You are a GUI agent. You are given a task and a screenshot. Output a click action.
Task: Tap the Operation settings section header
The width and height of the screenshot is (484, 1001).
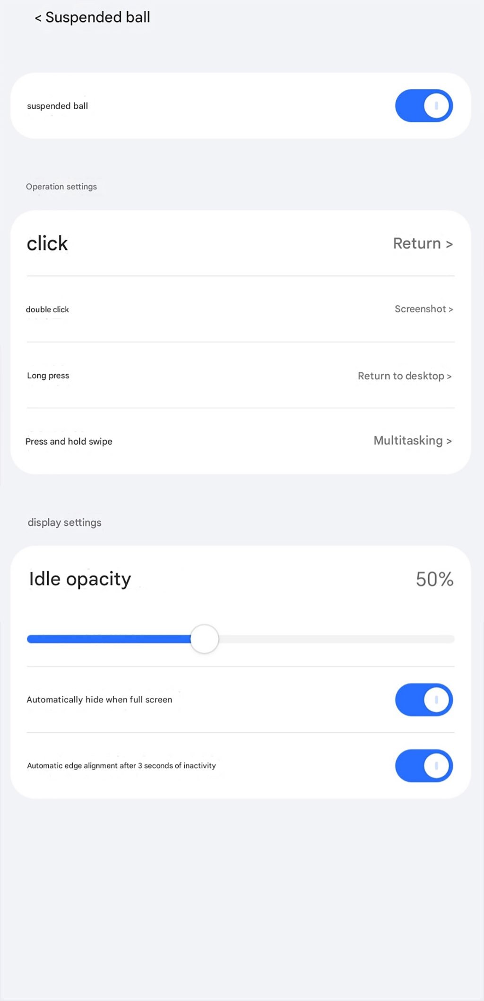61,187
